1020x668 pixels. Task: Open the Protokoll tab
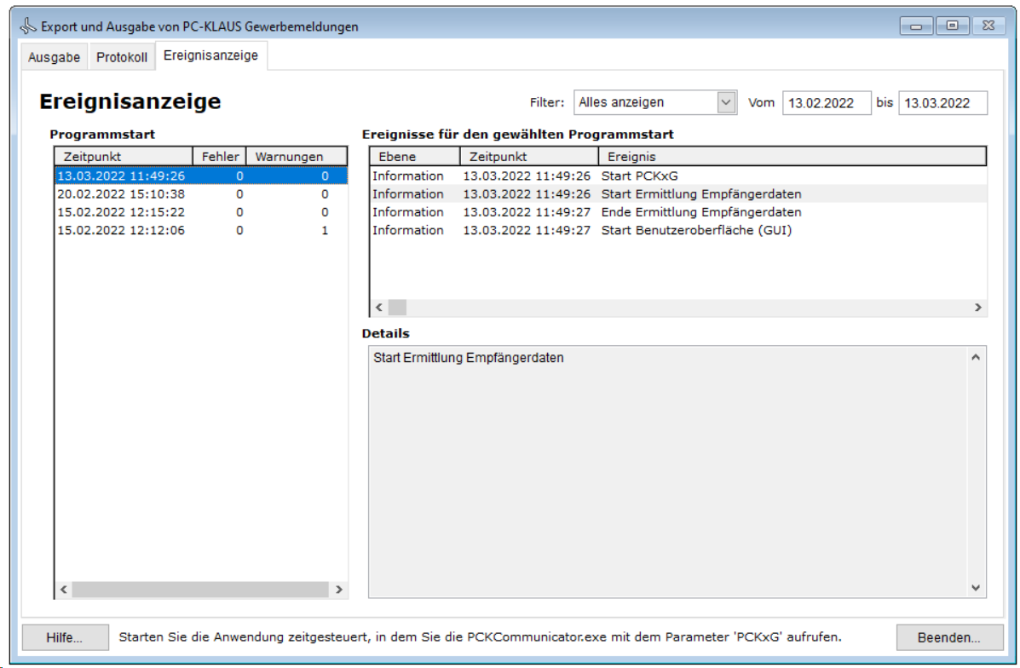point(121,57)
